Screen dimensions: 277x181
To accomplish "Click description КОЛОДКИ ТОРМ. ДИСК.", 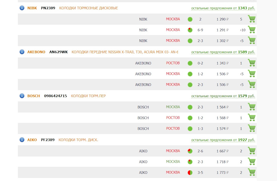I will pos(78,140).
